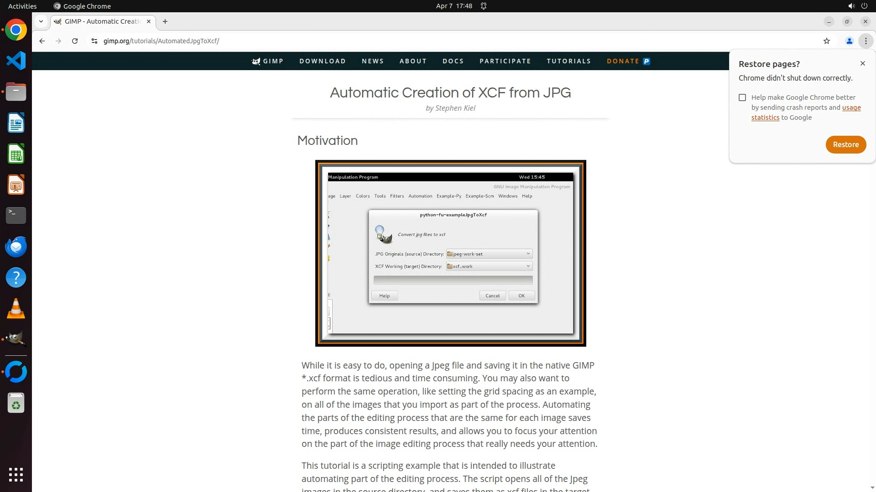876x492 pixels.
Task: Go to the DOWNLOAD navigation item
Action: (x=323, y=61)
